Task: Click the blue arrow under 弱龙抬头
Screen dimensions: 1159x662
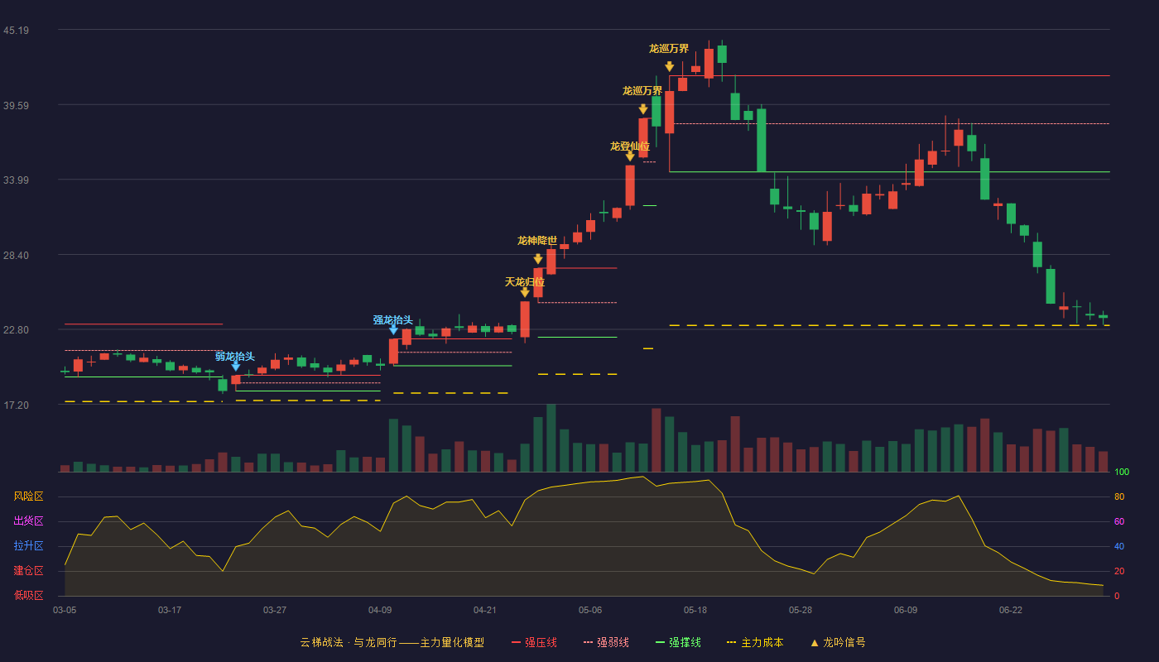Action: [x=236, y=367]
